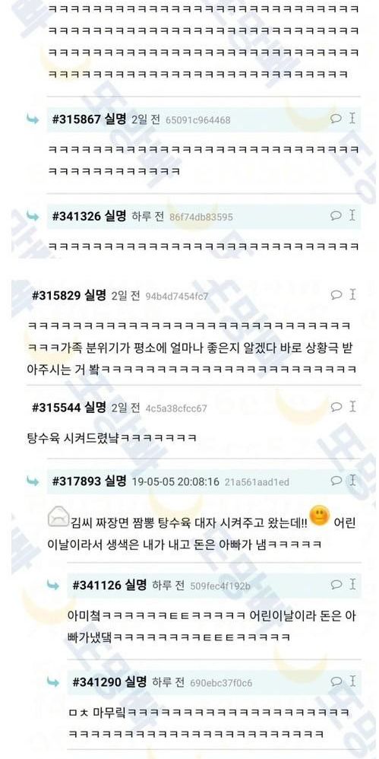This screenshot has width=379, height=759.
Task: Click the speech bubble icon on comment #341290
Action: pyautogui.click(x=336, y=681)
